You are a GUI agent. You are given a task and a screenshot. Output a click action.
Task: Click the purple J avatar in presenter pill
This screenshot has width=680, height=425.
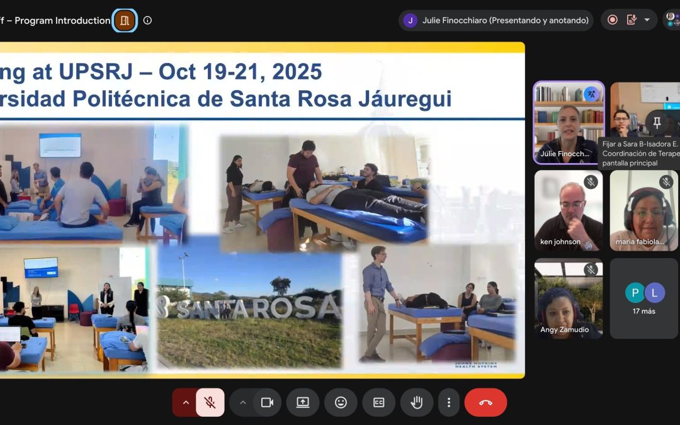click(411, 20)
